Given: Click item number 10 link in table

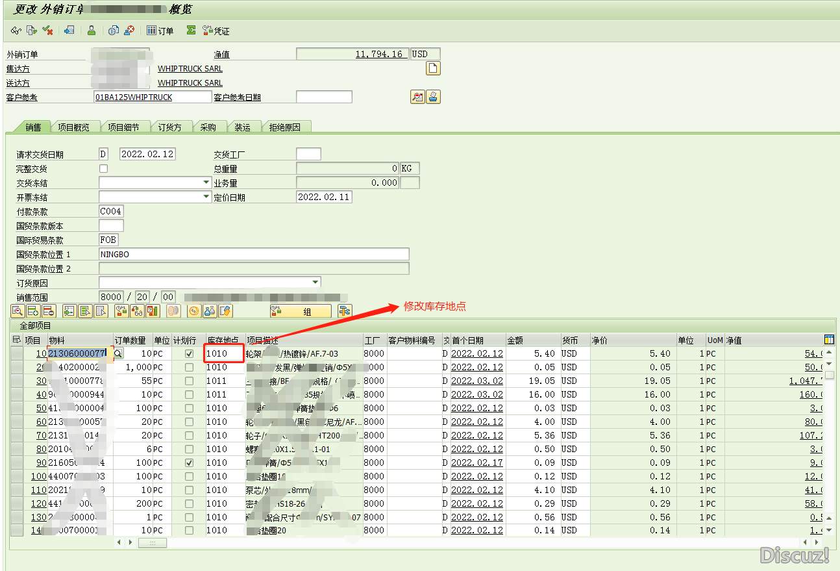Looking at the screenshot, I should click(x=41, y=354).
